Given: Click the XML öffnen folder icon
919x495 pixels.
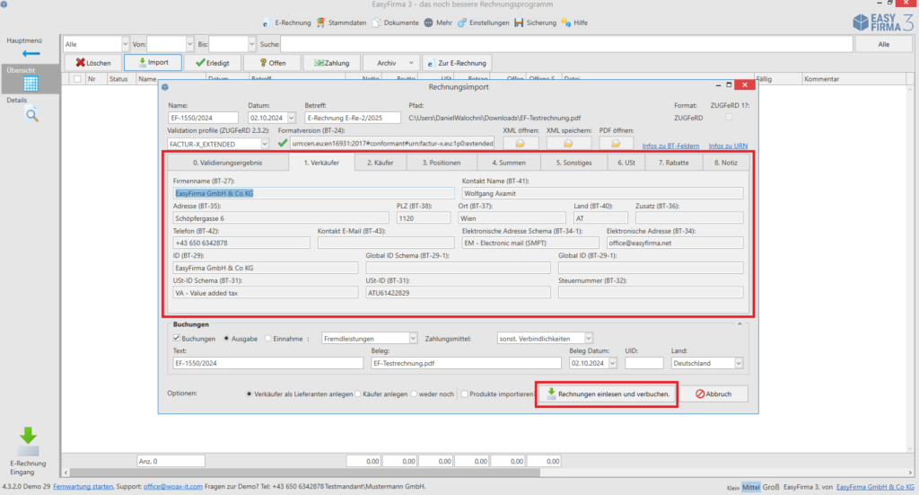Looking at the screenshot, I should 520,143.
